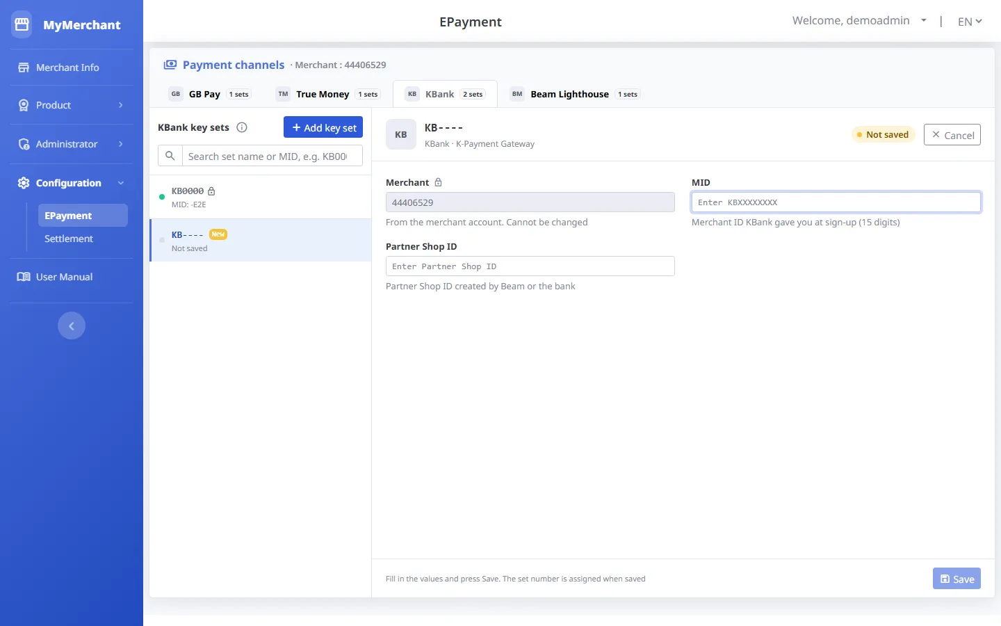Focus the Partner Shop ID field

pos(530,266)
